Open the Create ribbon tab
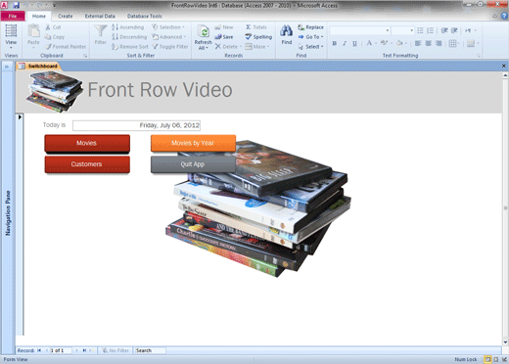Image resolution: width=509 pixels, height=364 pixels. pos(66,16)
